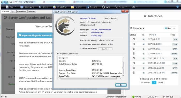This screenshot has height=98, width=181.
Task: Open Visit the Official Homepage link
Action: click(101, 30)
